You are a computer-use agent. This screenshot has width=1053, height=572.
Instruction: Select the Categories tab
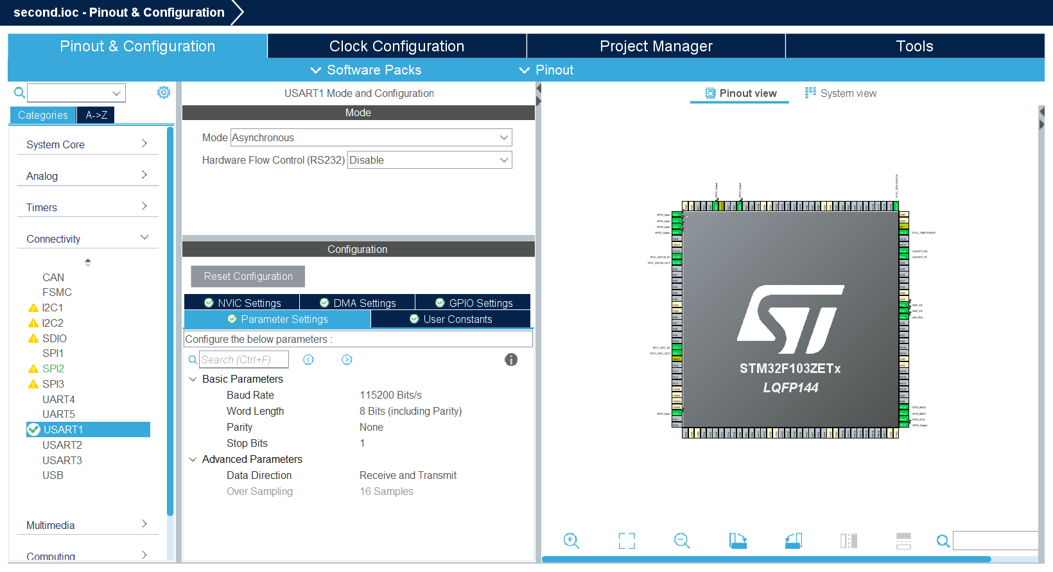pyautogui.click(x=43, y=115)
